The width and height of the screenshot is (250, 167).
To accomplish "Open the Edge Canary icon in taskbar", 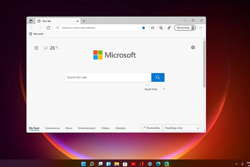I will [166, 164].
